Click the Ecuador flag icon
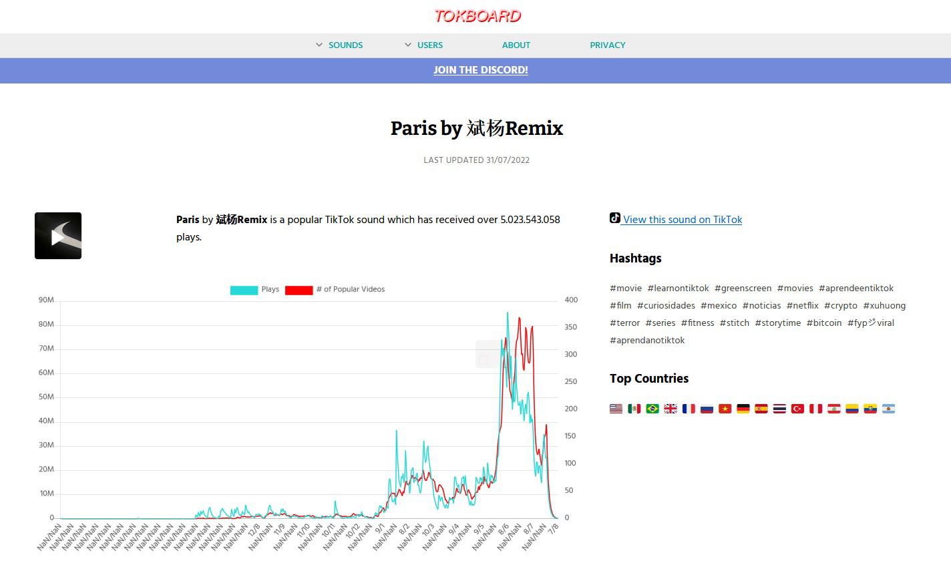 [x=870, y=409]
